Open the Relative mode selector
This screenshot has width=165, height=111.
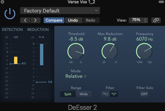[76, 76]
